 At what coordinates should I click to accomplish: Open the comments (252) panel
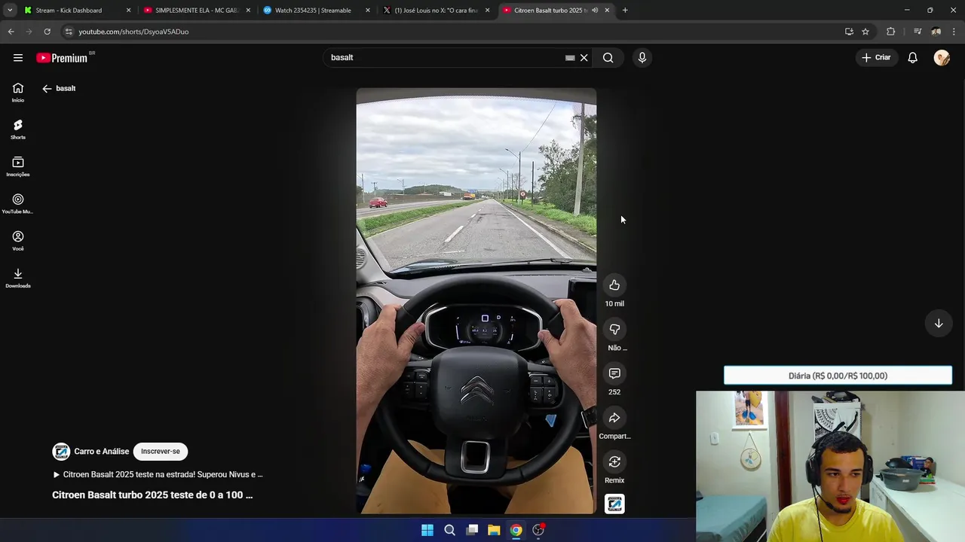tap(614, 373)
